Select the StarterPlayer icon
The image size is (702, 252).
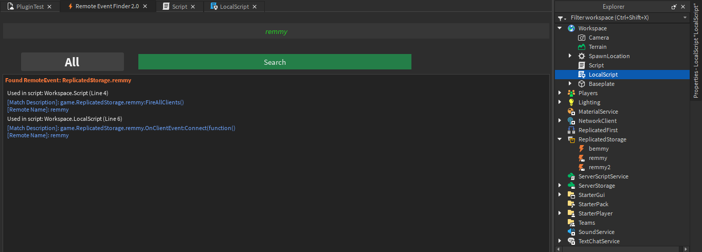(571, 213)
